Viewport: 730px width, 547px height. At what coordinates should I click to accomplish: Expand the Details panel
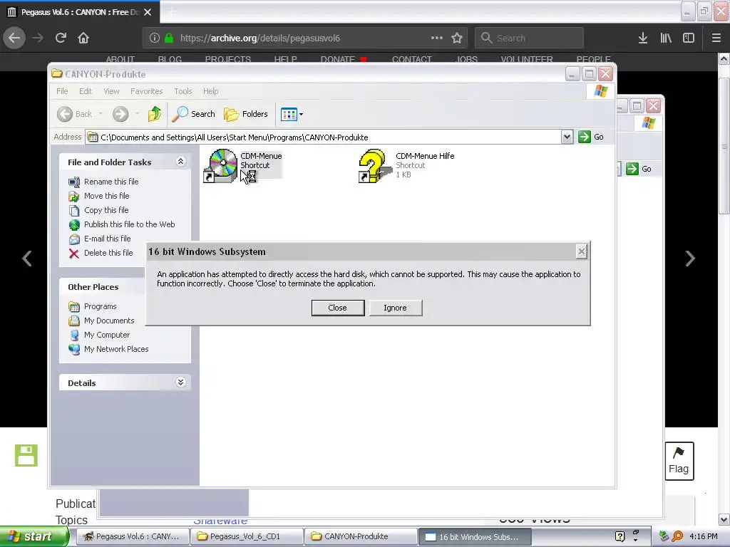180,382
